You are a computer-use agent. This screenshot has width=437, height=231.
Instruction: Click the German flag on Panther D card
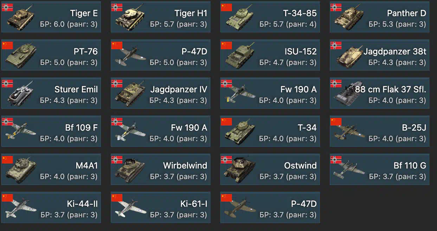tap(336, 7)
